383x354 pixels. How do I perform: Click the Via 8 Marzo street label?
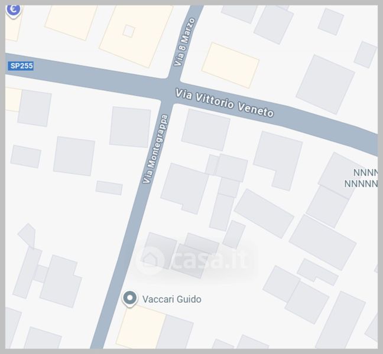[x=185, y=42]
